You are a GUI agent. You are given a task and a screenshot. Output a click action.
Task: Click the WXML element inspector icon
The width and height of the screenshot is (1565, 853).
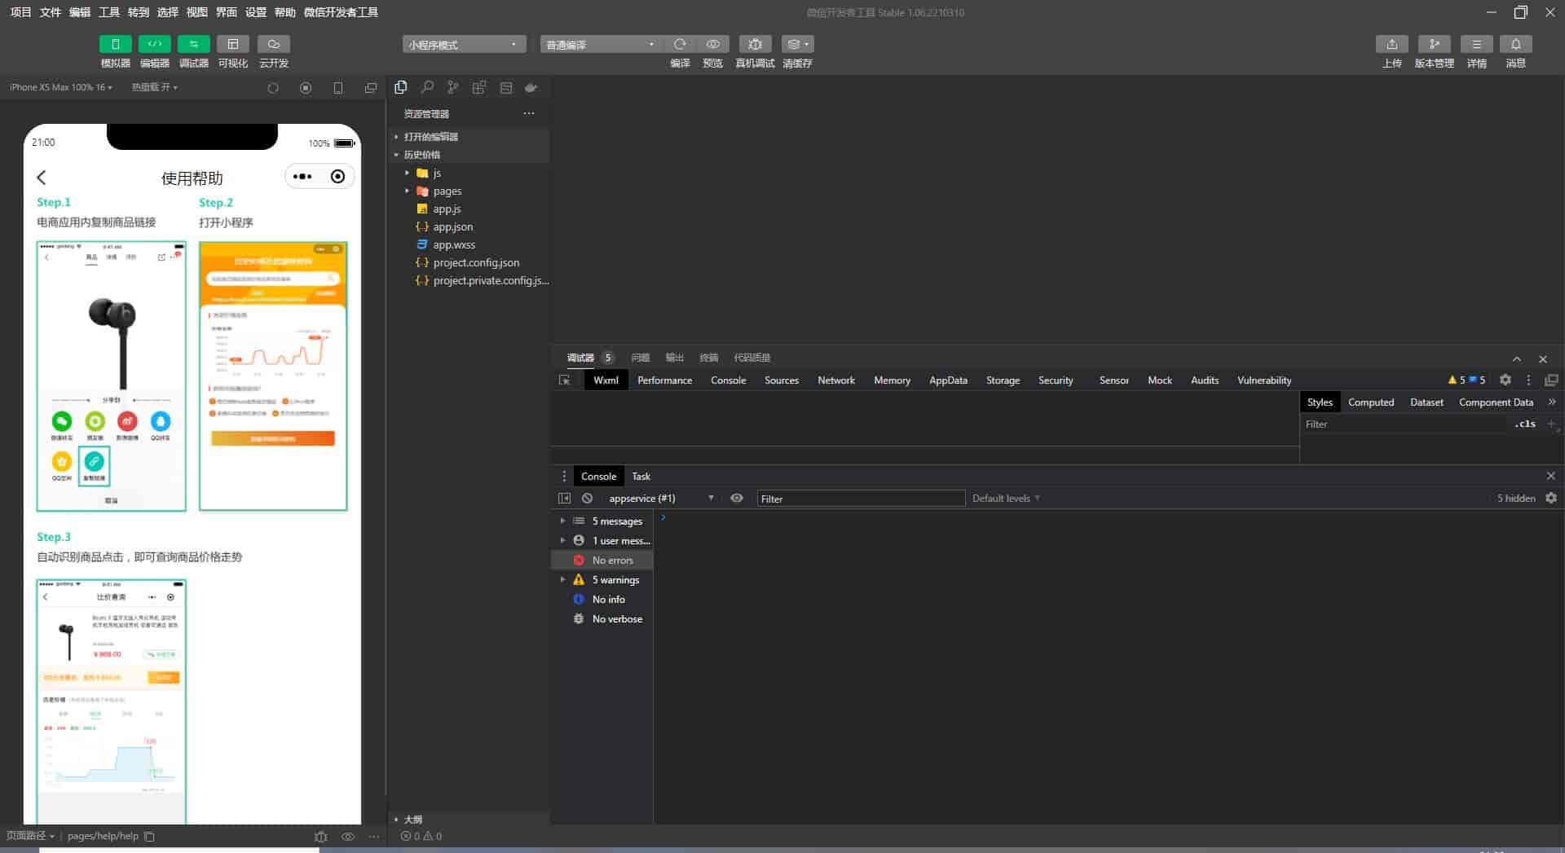564,380
